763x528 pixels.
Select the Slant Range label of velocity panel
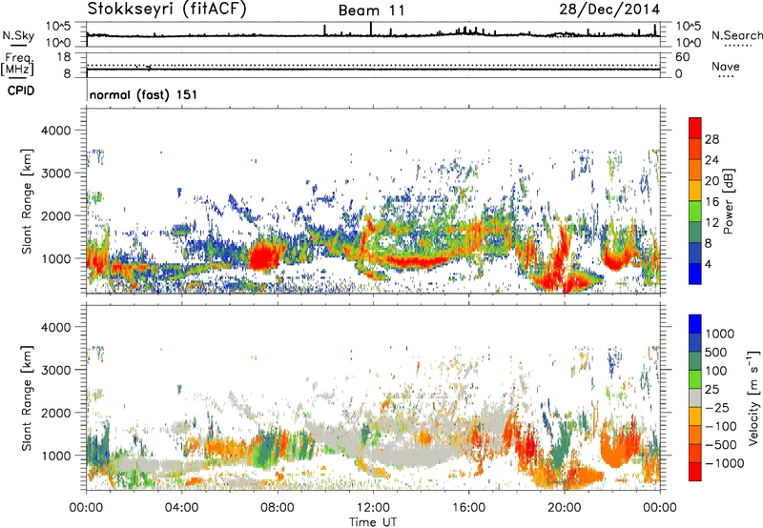click(x=27, y=398)
